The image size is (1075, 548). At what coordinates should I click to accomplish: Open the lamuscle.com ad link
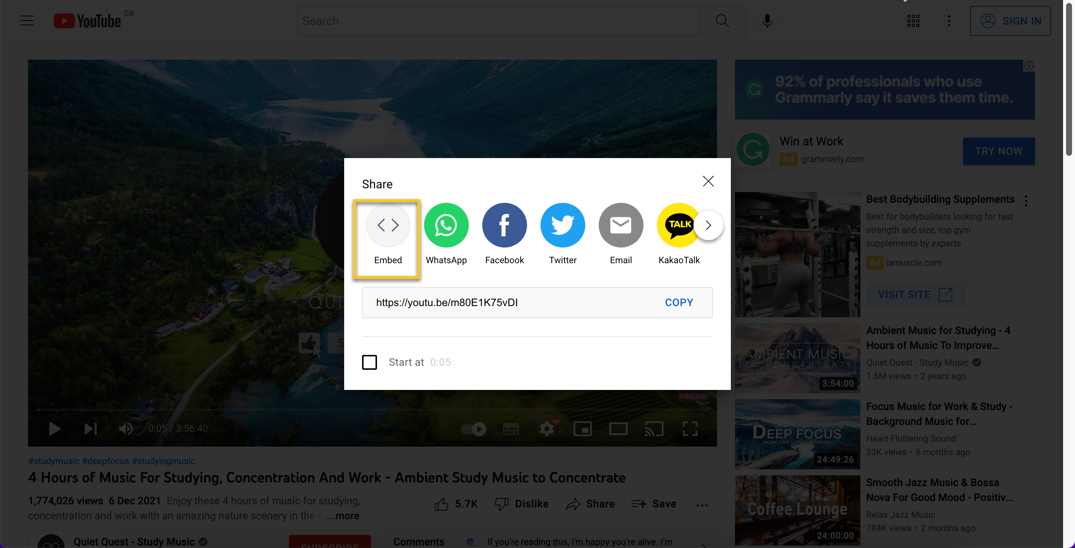pyautogui.click(x=913, y=262)
